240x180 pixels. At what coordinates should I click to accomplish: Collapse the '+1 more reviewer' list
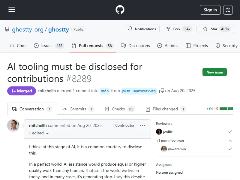[230, 141]
